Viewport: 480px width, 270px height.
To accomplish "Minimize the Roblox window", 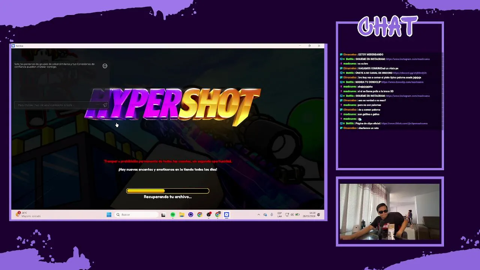I will click(x=300, y=46).
